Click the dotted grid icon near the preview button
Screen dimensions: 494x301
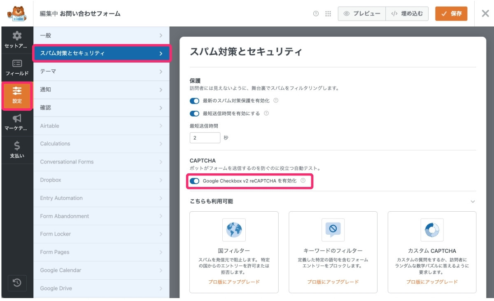point(328,14)
